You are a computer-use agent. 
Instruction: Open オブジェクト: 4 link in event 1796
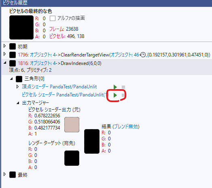42,55
